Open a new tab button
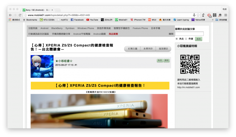The width and height of the screenshot is (236, 137). coord(58,10)
